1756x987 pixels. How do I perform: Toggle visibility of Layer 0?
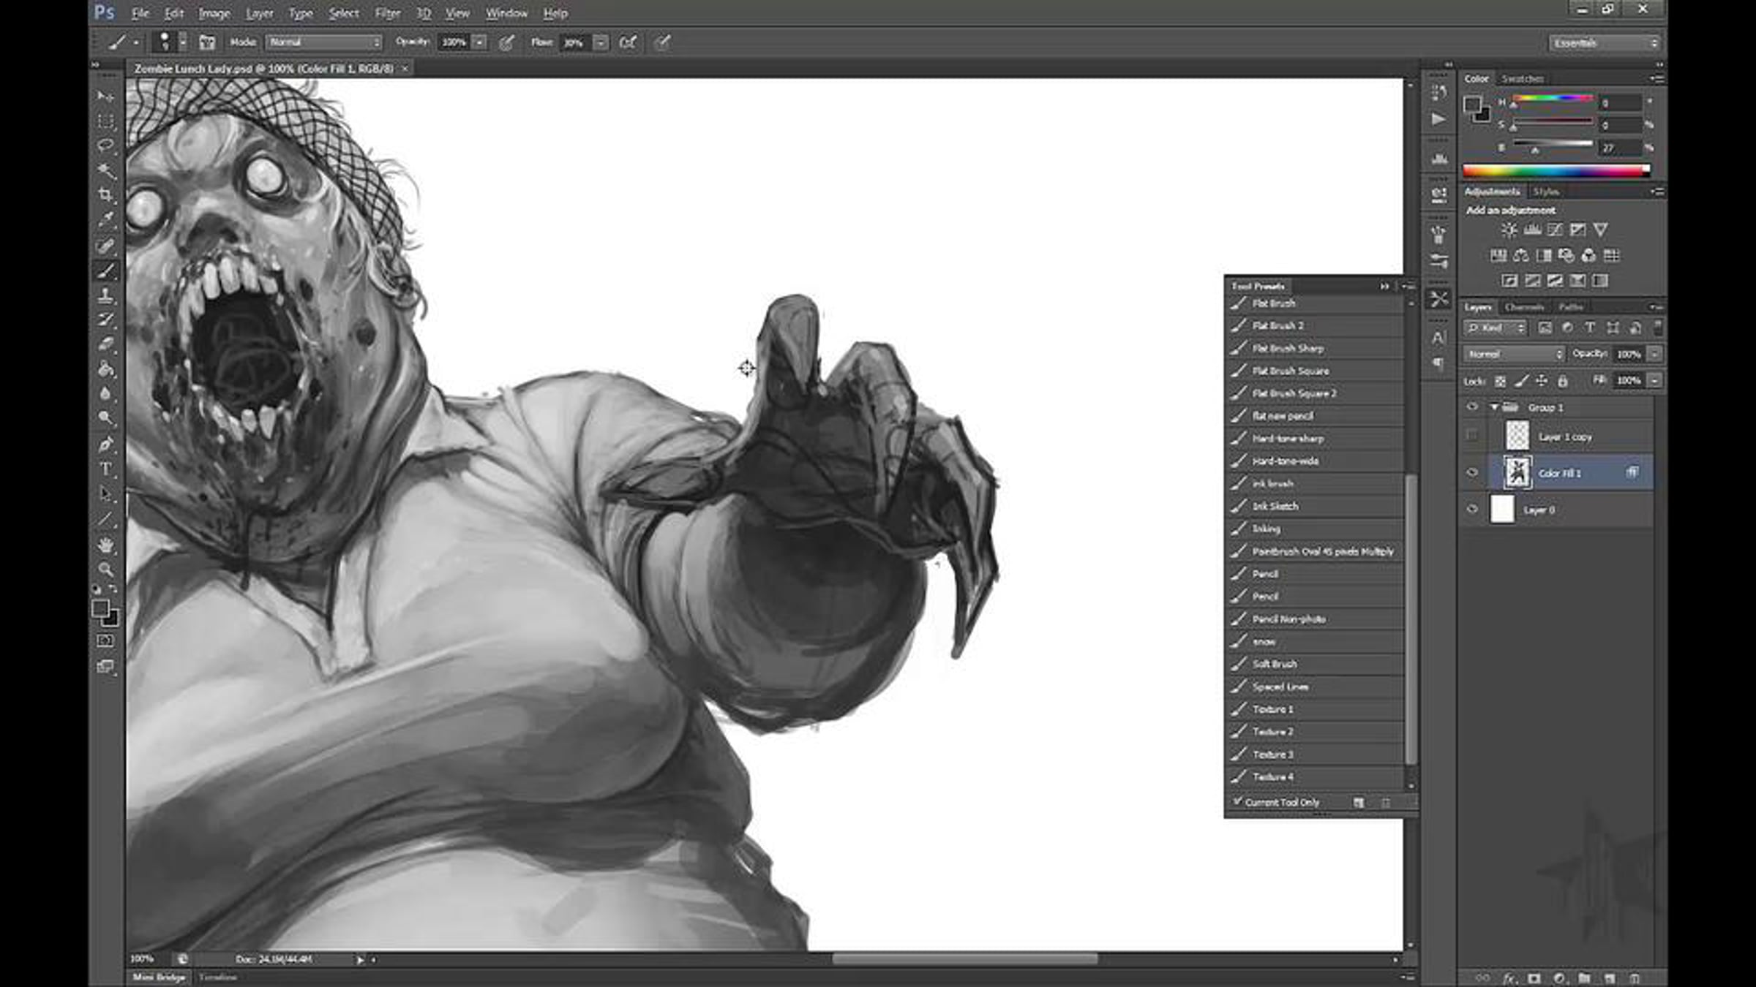(1472, 510)
